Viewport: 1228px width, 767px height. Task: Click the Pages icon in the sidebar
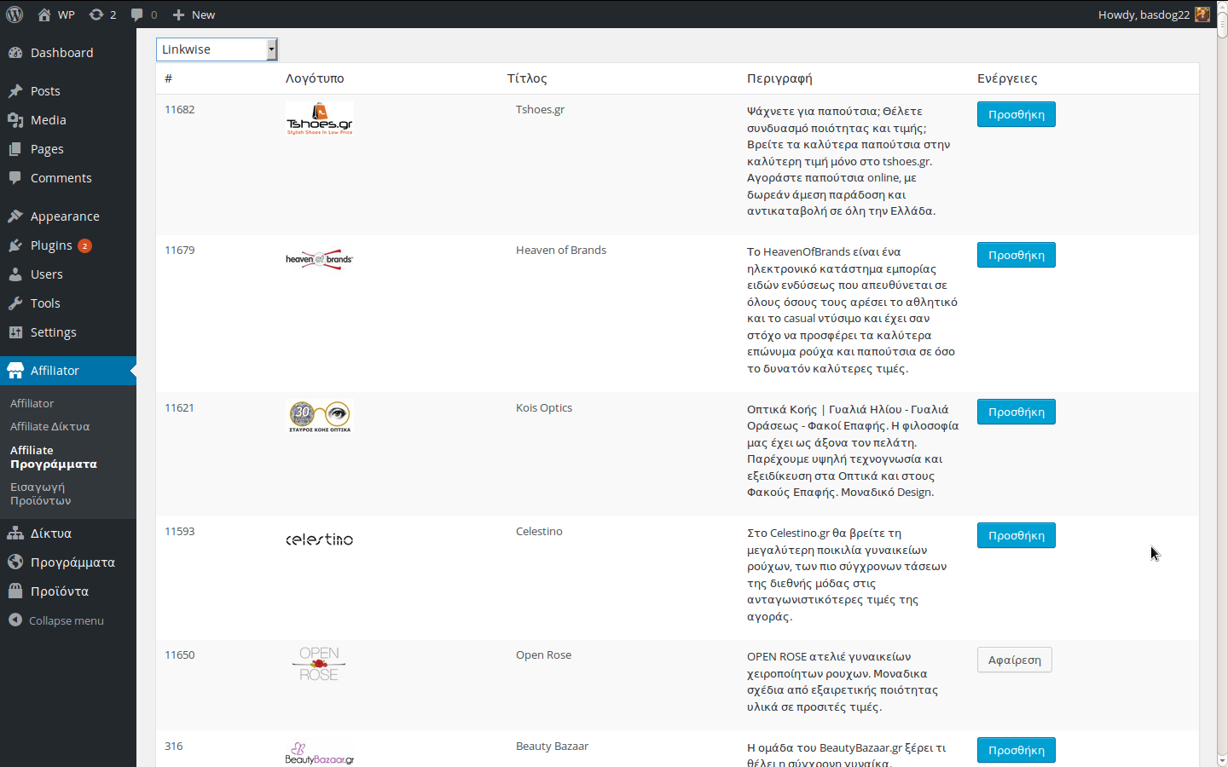(x=15, y=149)
